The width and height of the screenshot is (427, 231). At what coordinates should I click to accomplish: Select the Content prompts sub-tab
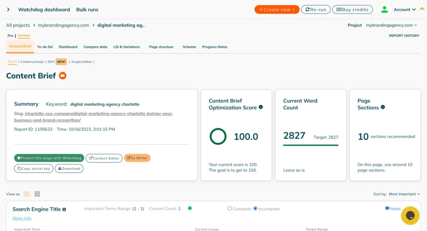pos(32,62)
